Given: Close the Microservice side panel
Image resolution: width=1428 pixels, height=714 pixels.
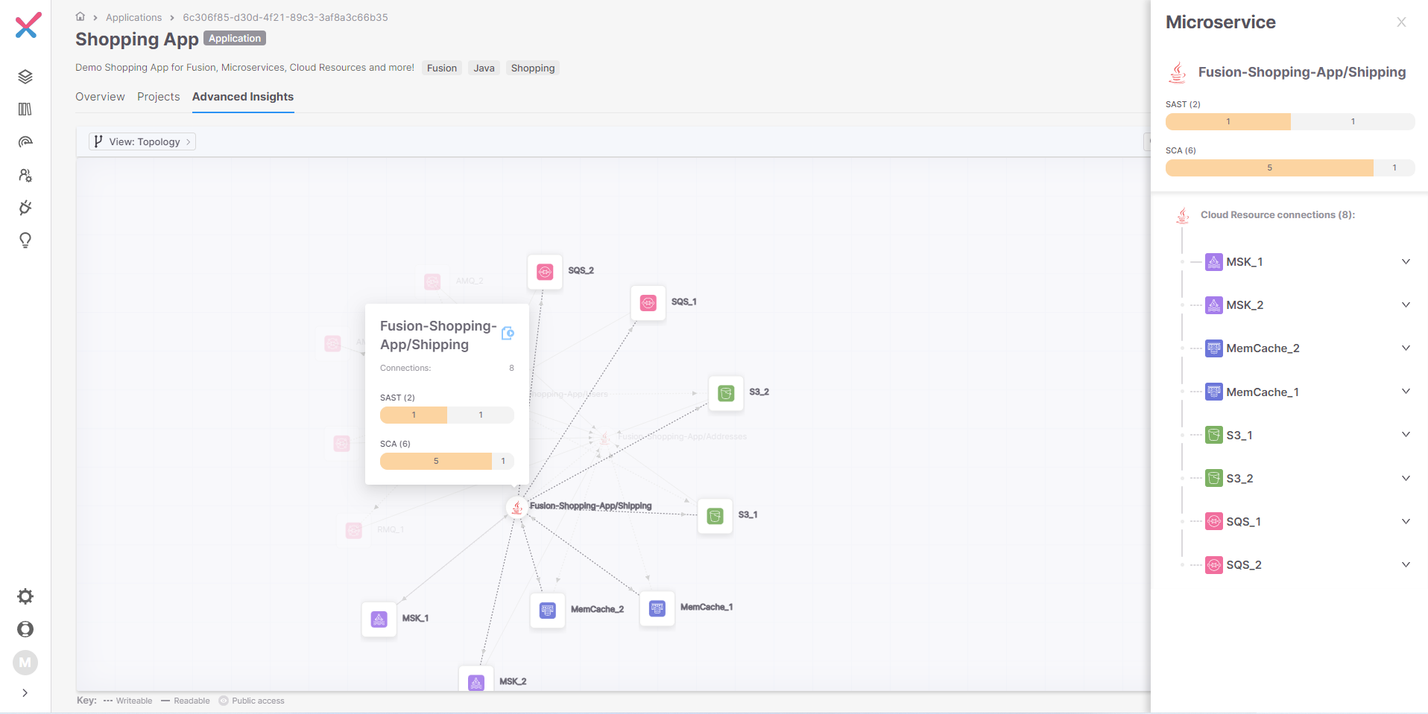Looking at the screenshot, I should (x=1401, y=22).
